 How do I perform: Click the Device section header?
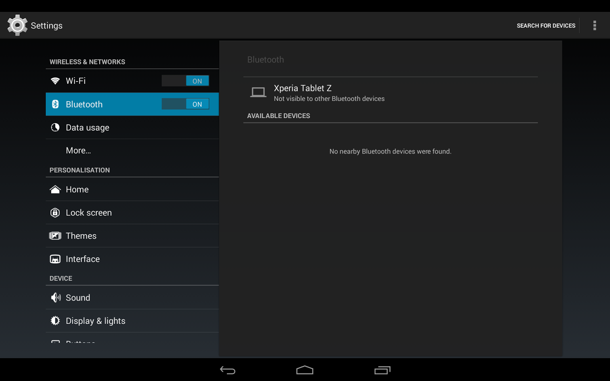tap(61, 278)
